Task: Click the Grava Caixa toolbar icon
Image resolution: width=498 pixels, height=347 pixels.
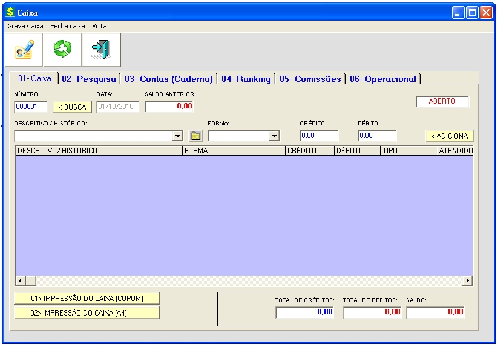Action: click(24, 50)
